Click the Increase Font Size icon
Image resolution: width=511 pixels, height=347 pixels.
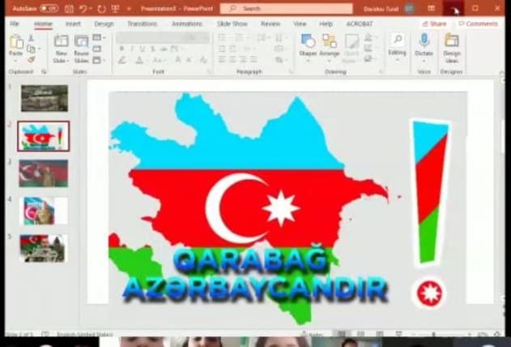(x=178, y=60)
